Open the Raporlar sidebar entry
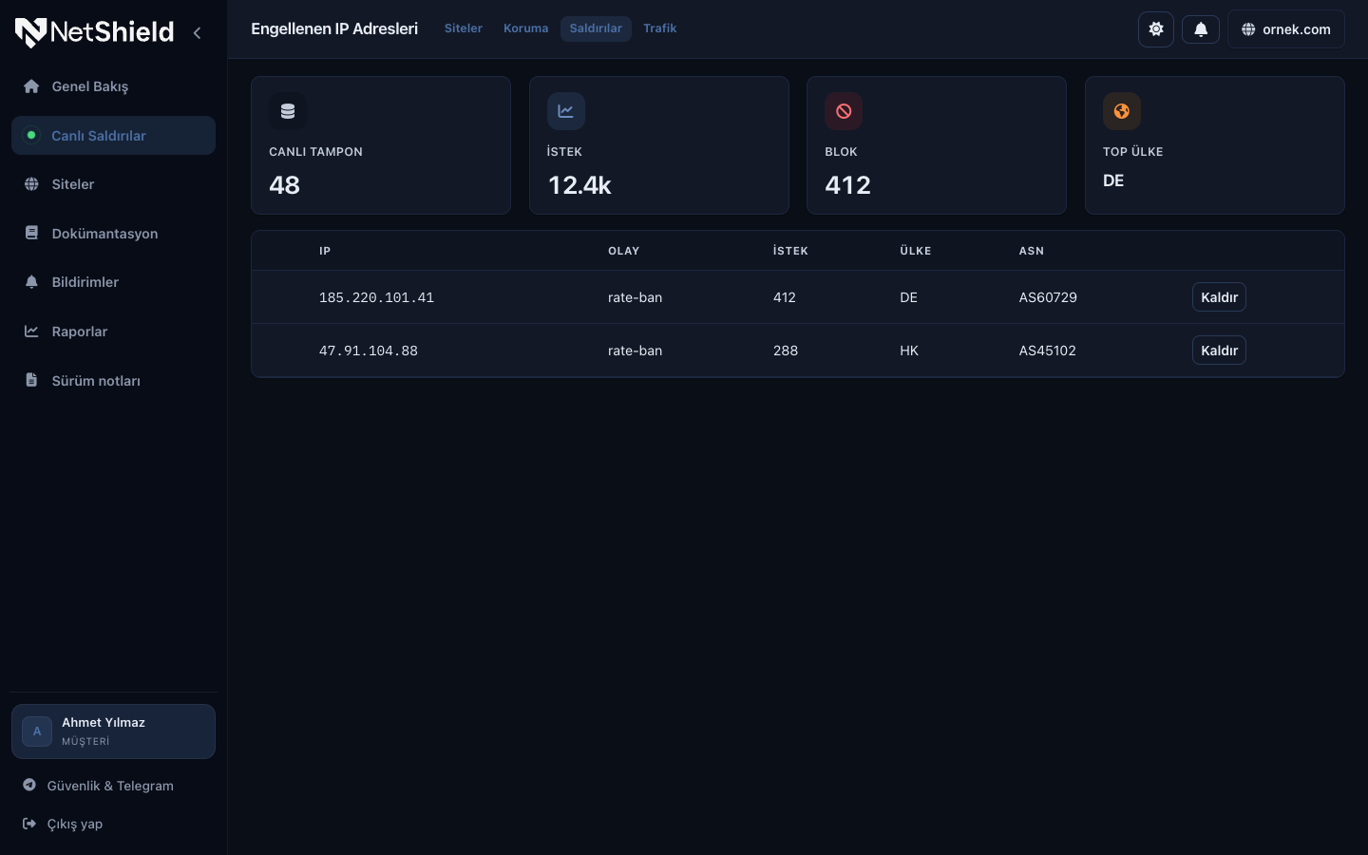1368x855 pixels. click(113, 332)
